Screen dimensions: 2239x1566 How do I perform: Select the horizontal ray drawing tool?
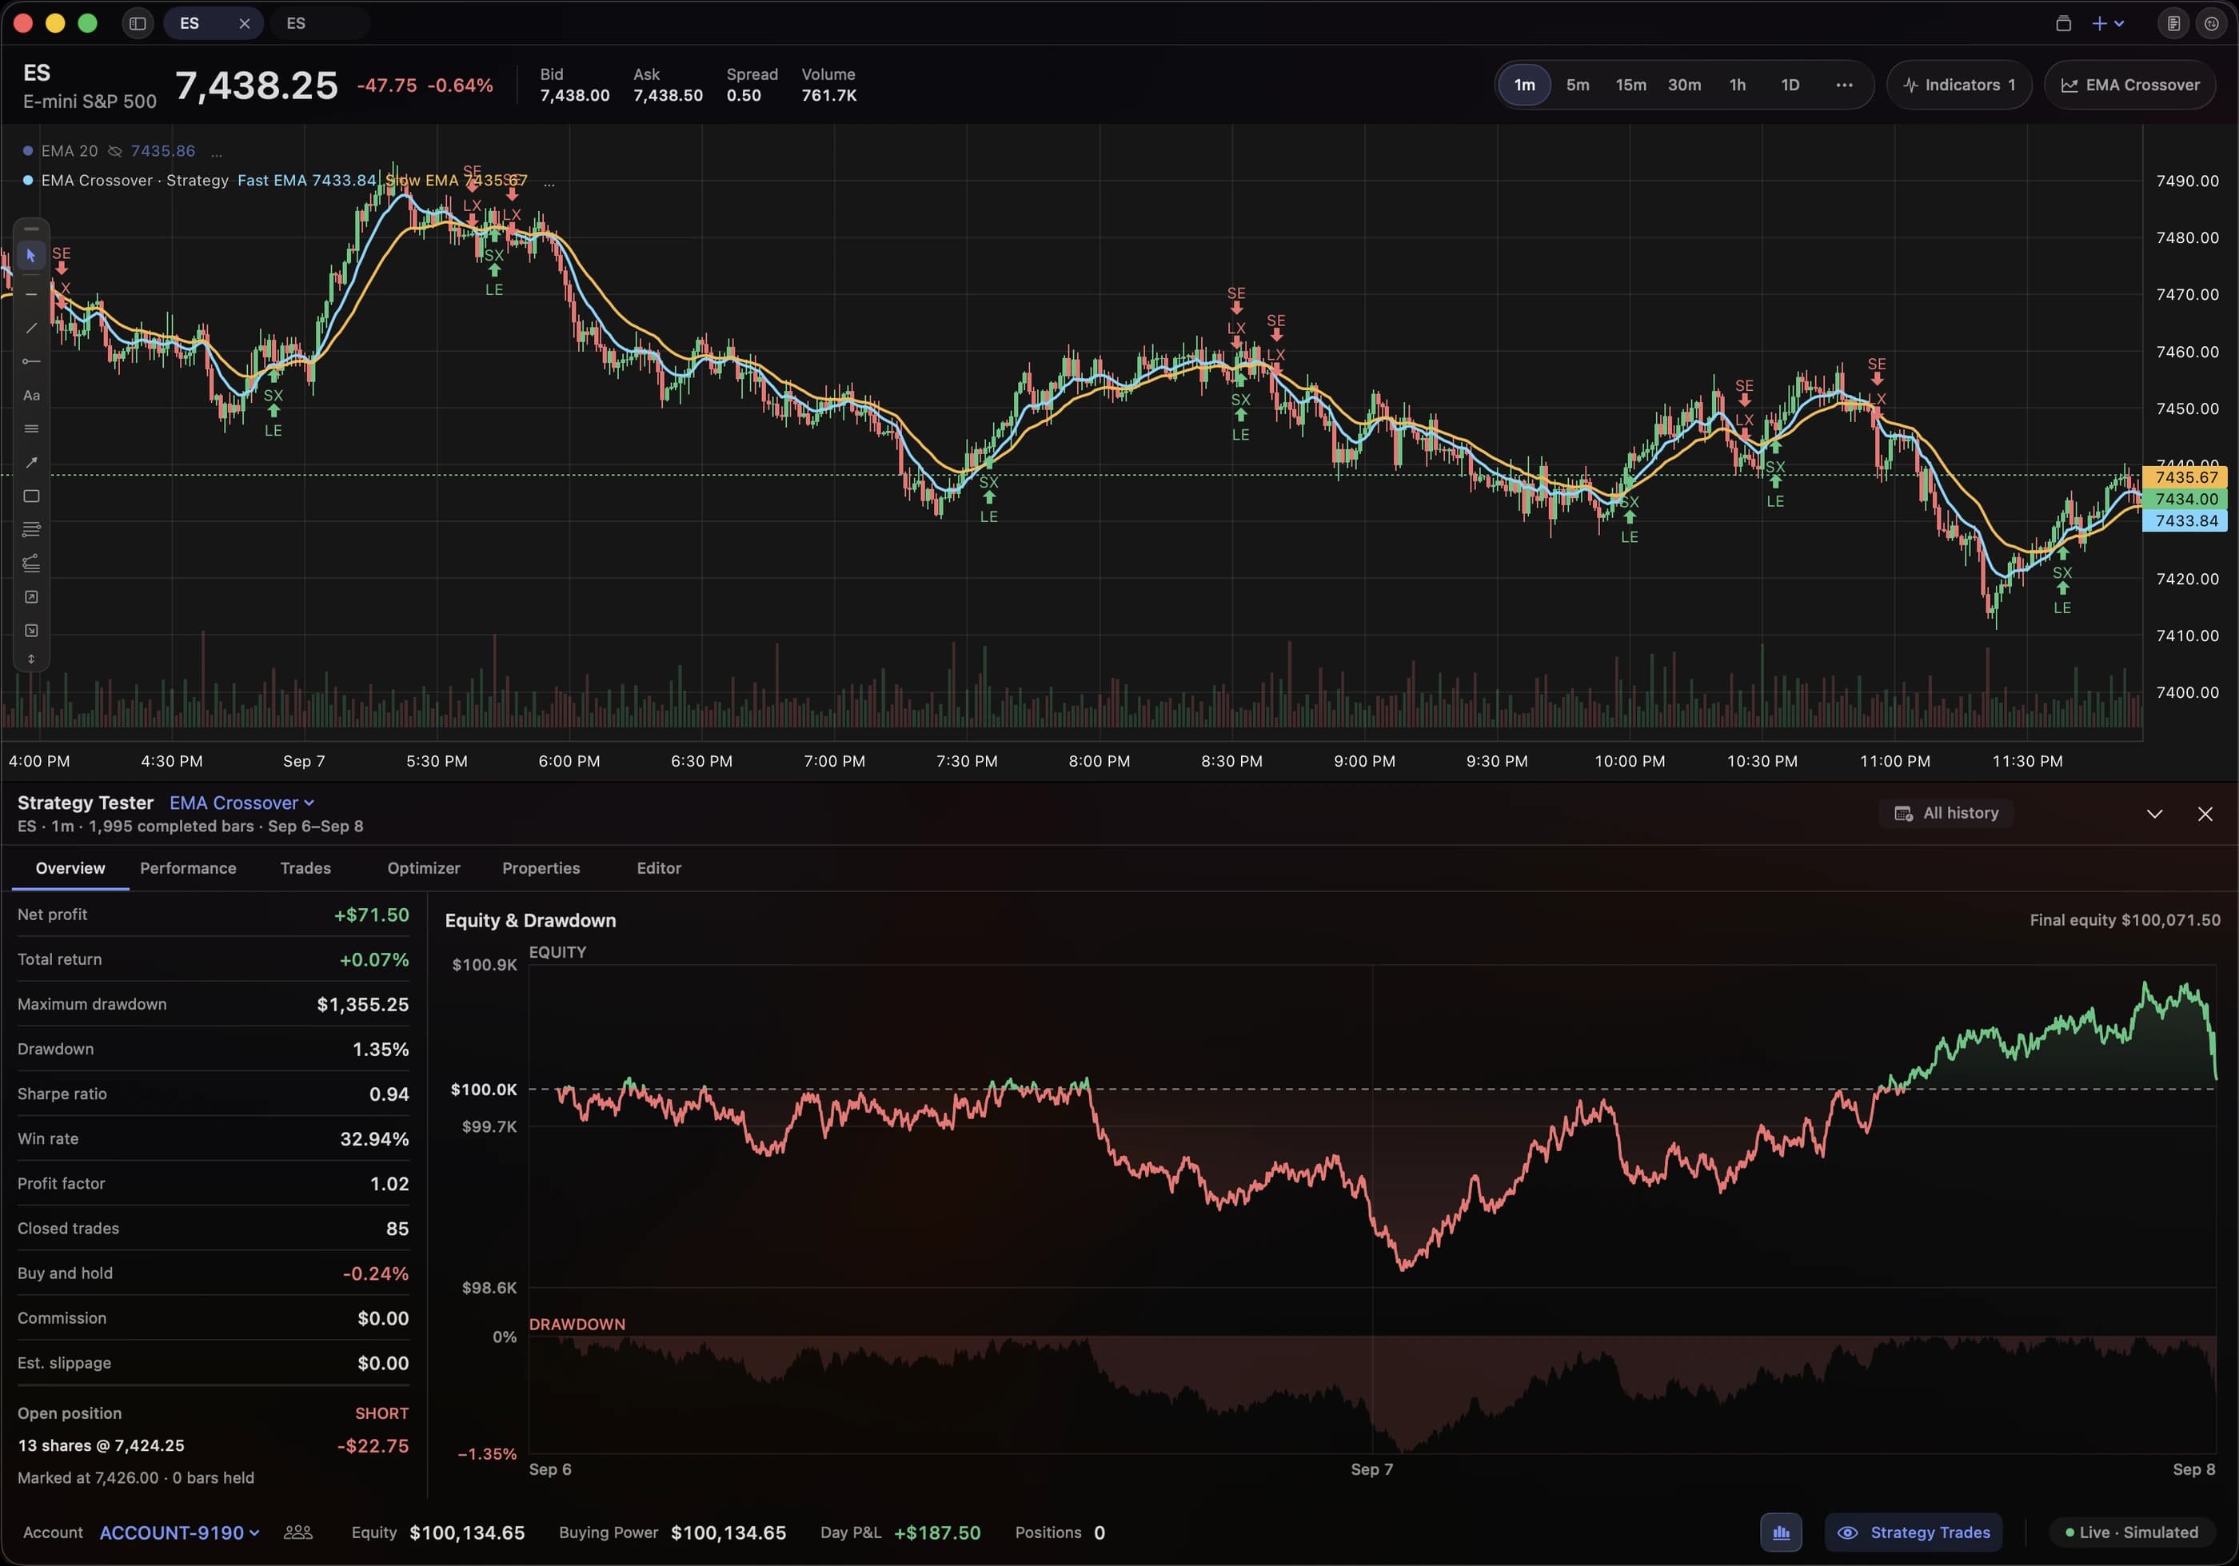tap(31, 362)
